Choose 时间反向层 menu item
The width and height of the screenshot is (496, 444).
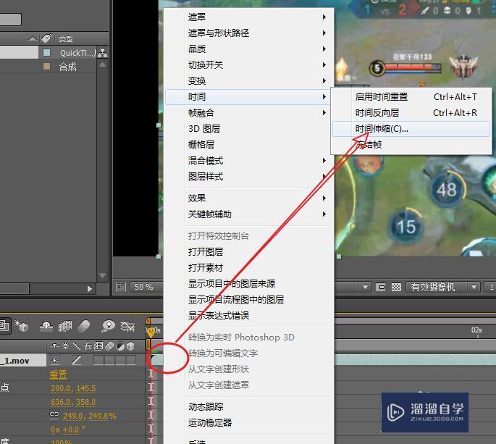(x=411, y=113)
